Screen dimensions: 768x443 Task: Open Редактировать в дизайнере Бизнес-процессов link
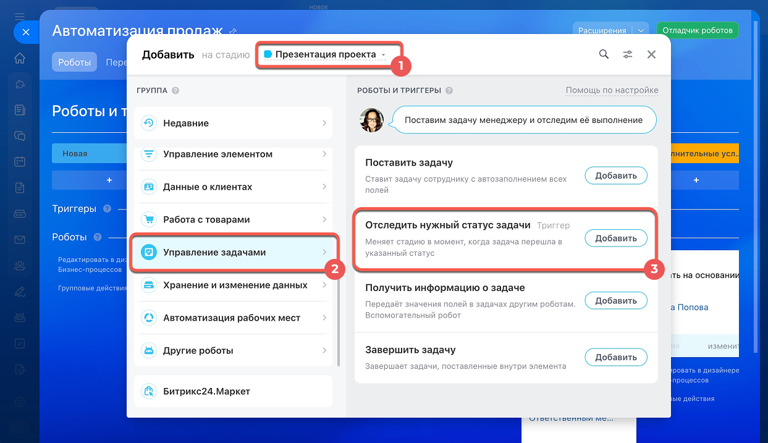(x=92, y=265)
